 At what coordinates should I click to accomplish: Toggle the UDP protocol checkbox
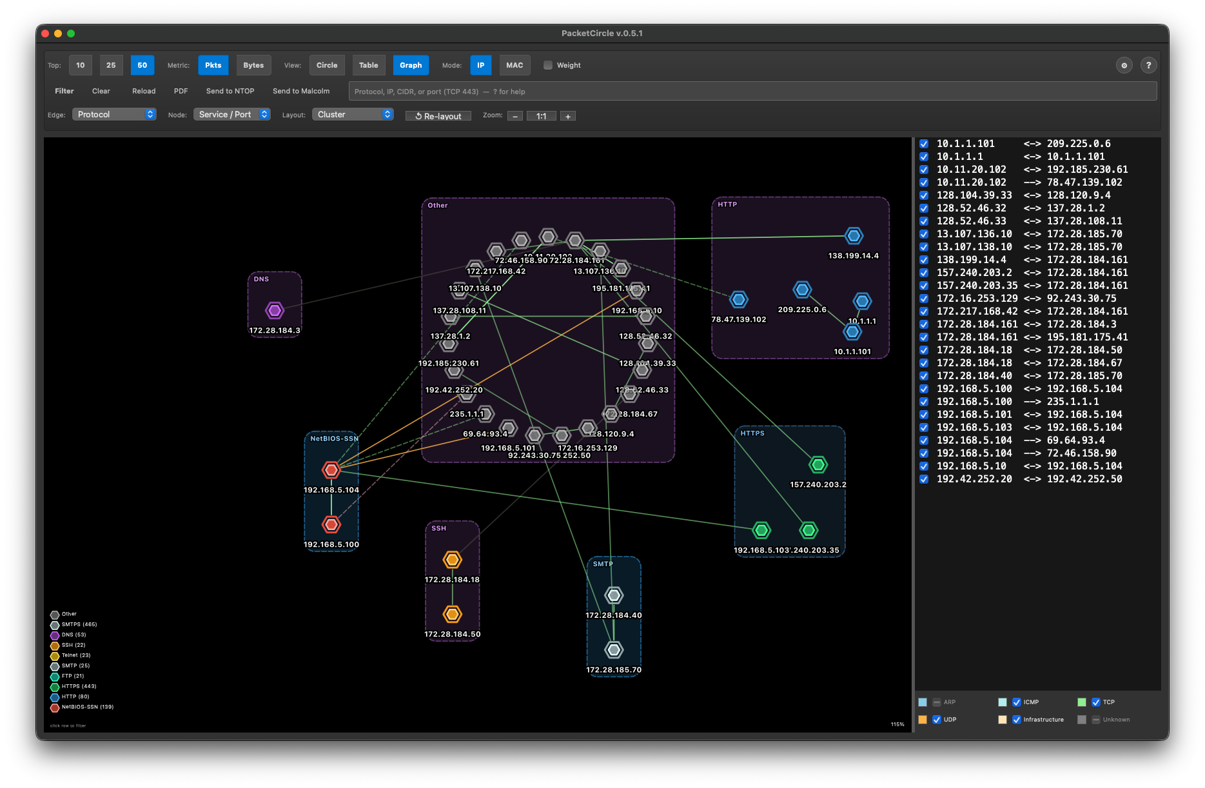click(937, 720)
